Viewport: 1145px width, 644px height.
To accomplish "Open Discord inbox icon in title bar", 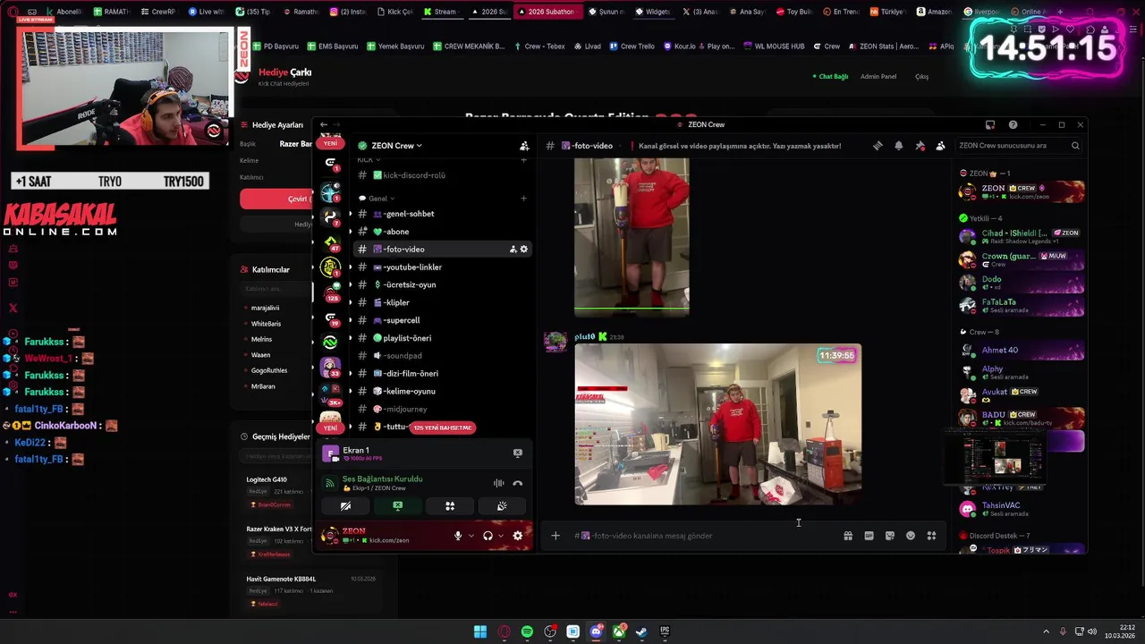I will (x=990, y=124).
